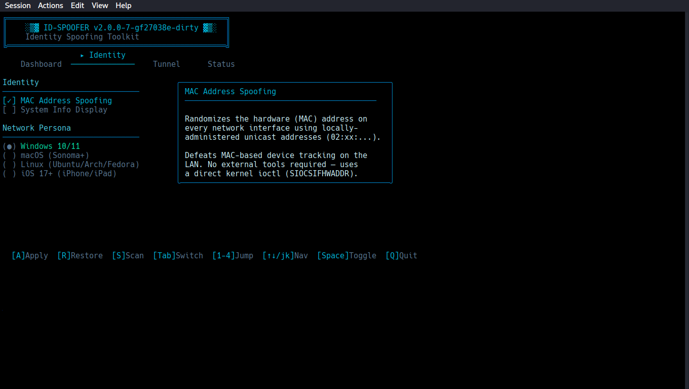The width and height of the screenshot is (689, 389).
Task: Switch to the Dashboard tab
Action: coord(41,64)
